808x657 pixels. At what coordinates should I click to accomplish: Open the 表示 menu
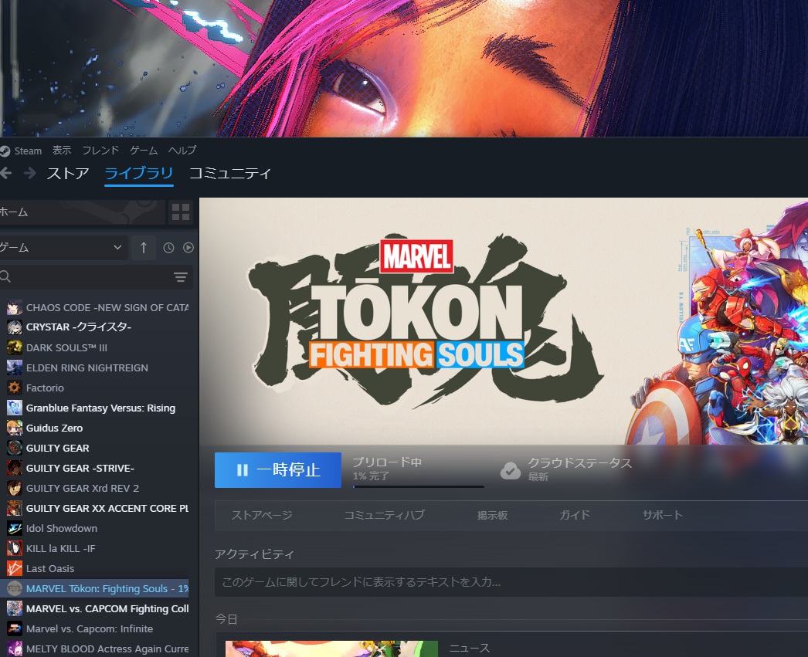pyautogui.click(x=62, y=151)
